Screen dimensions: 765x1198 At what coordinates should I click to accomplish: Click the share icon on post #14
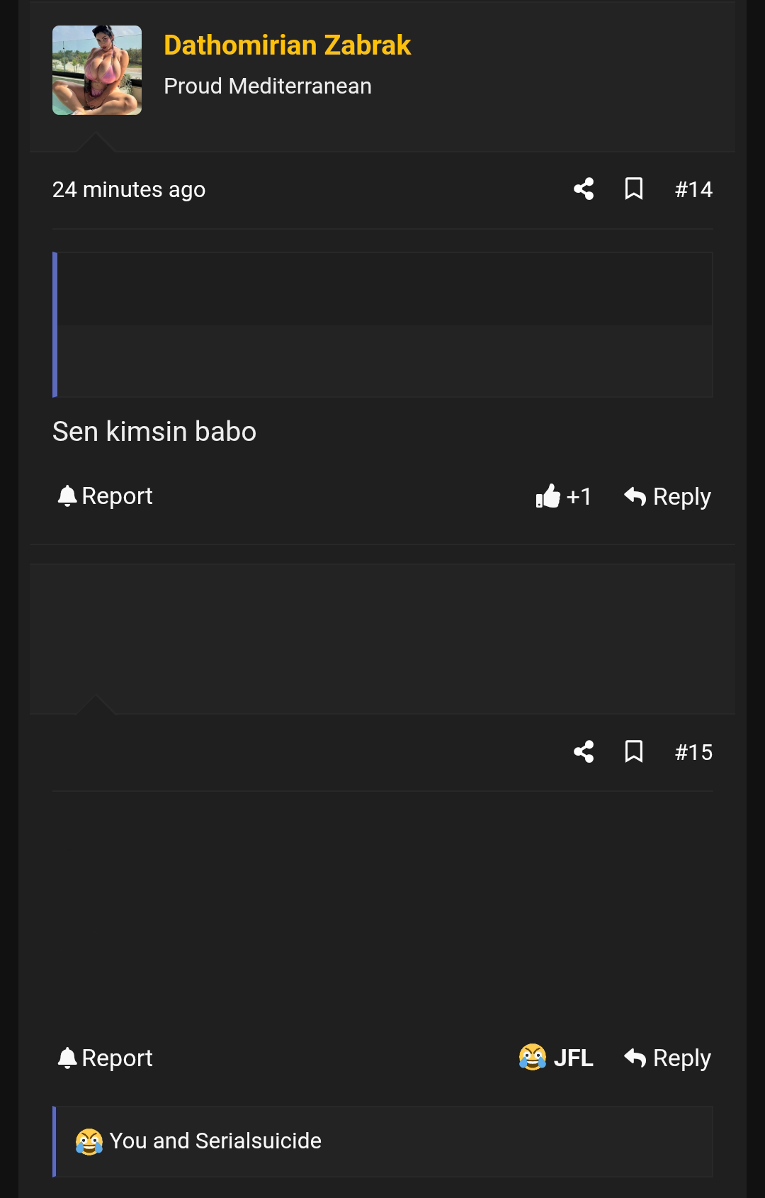coord(584,189)
